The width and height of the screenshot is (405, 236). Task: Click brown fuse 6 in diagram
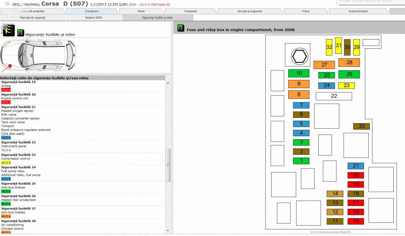pos(301,114)
